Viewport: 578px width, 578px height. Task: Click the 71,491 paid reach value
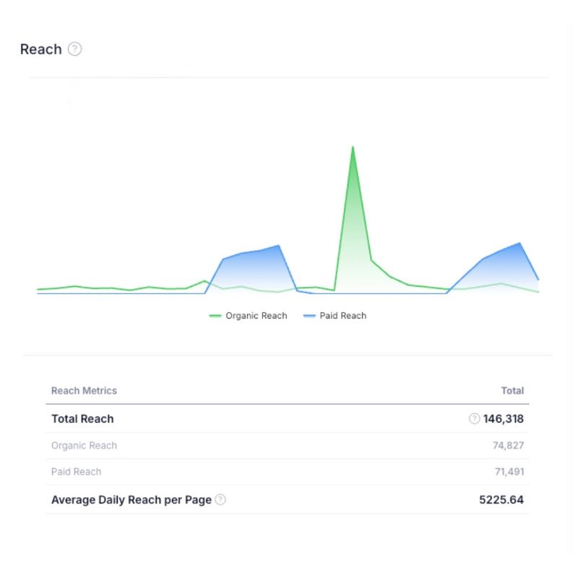pos(508,472)
